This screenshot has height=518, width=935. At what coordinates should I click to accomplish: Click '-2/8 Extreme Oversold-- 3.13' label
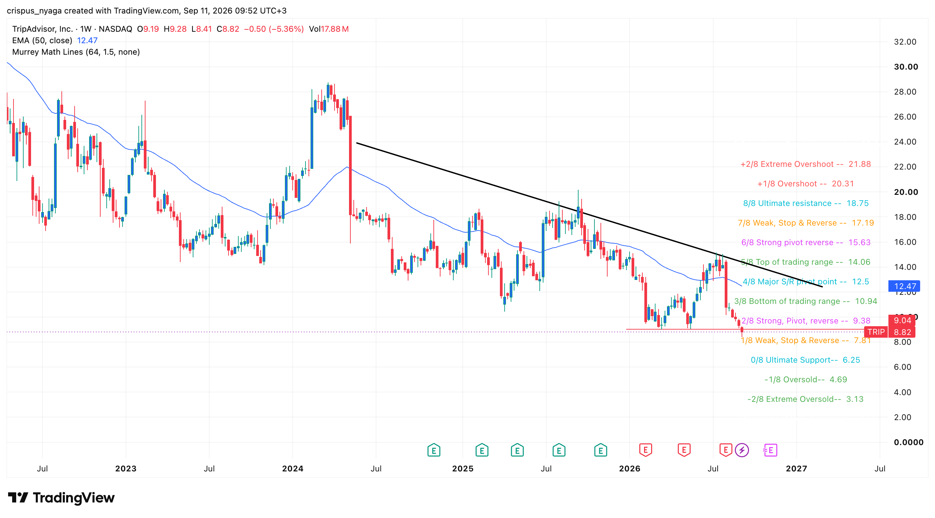(805, 399)
